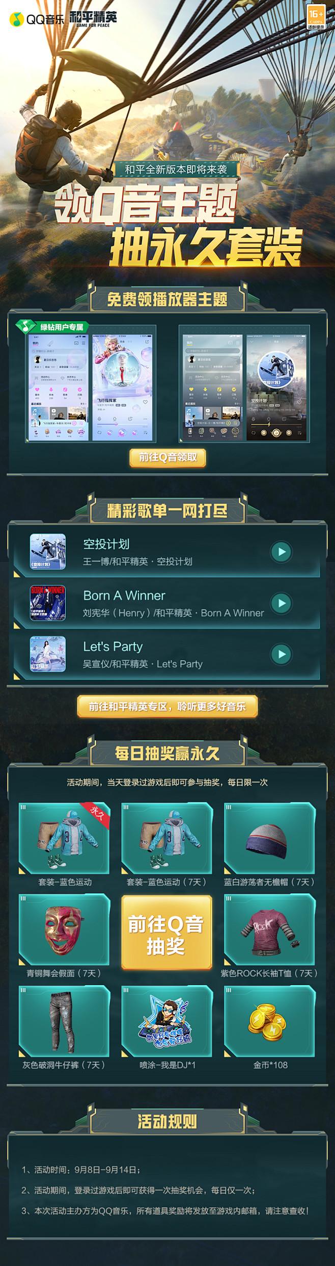Open 前往和平精英专区 for more music
Screen dimensions: 335x1266
click(x=167, y=708)
